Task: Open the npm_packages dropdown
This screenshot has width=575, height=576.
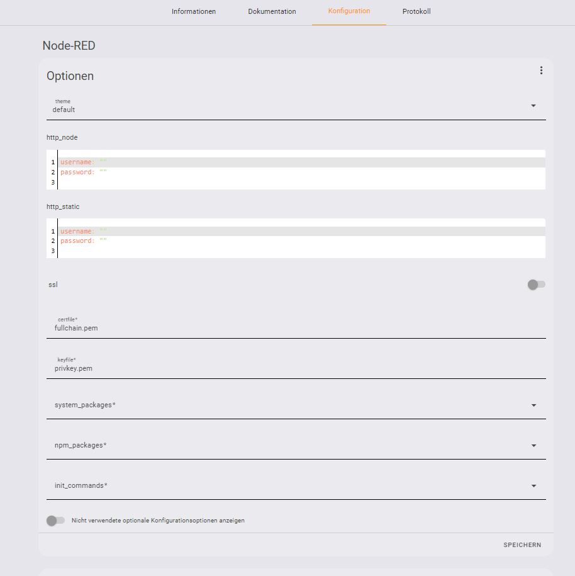Action: click(296, 445)
